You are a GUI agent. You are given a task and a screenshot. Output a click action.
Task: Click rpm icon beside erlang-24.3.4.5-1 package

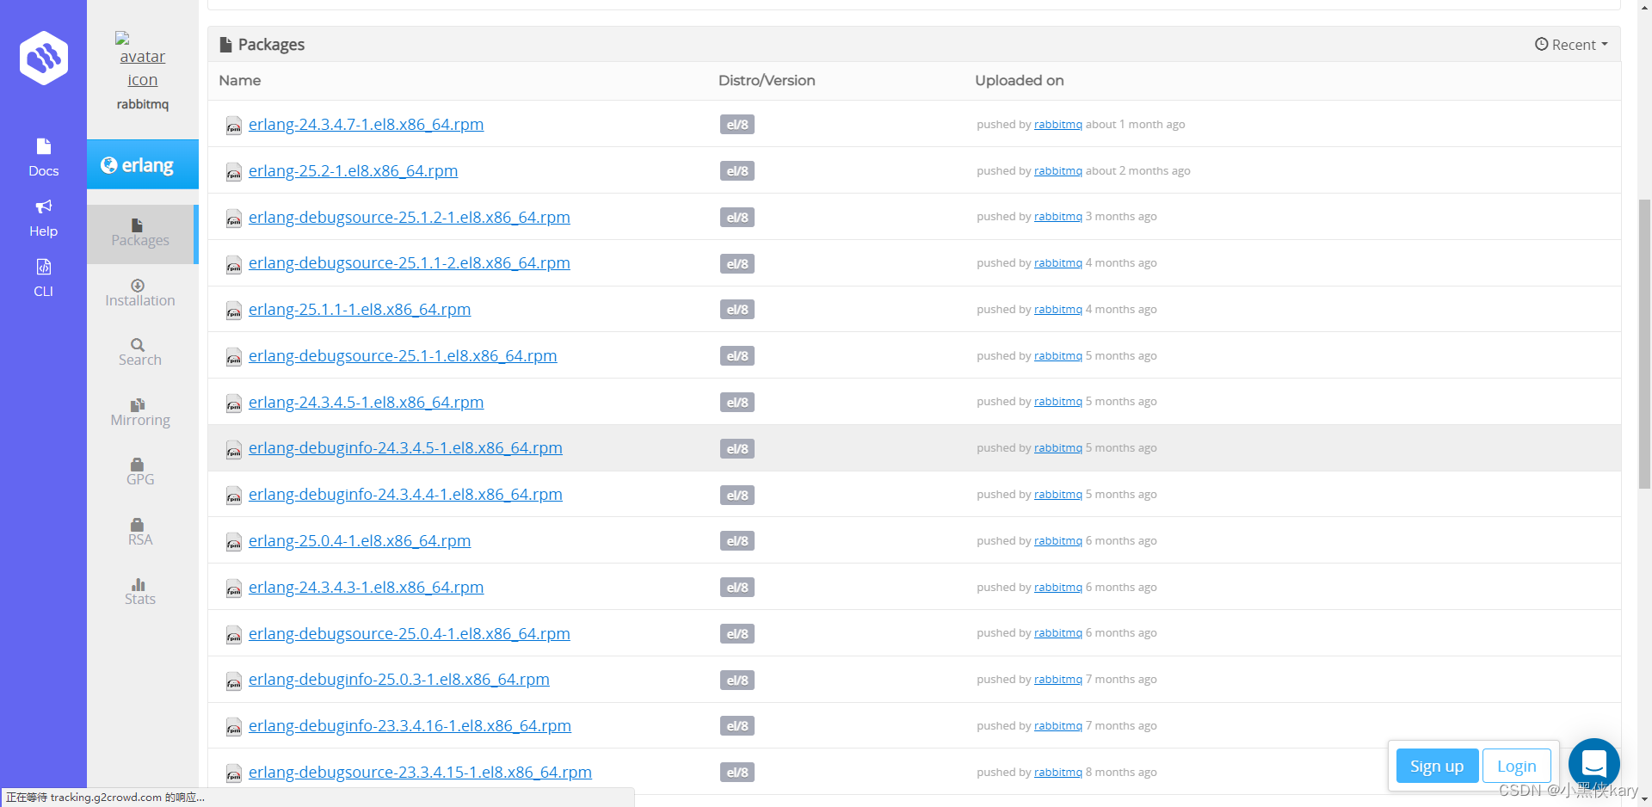pyautogui.click(x=234, y=403)
